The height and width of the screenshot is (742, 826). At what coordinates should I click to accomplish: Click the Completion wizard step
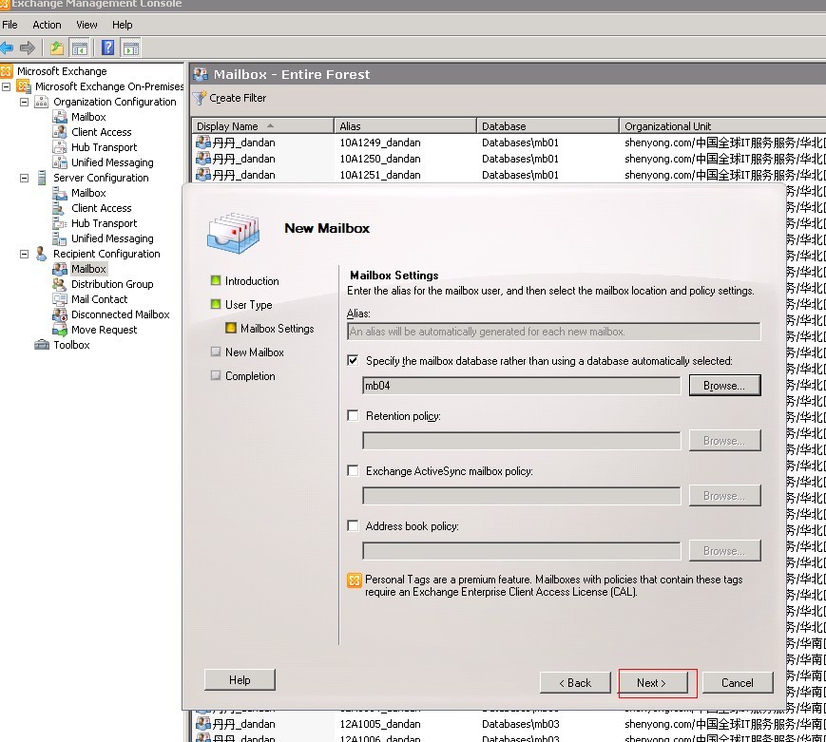tap(250, 376)
